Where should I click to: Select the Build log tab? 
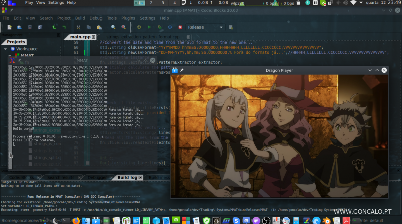click(x=127, y=177)
